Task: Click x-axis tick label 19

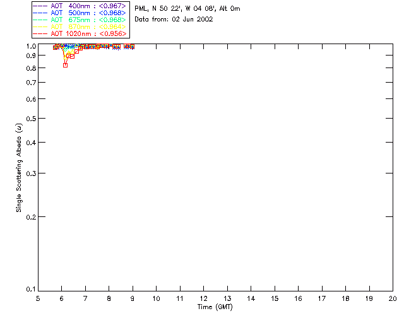Action: (369, 298)
